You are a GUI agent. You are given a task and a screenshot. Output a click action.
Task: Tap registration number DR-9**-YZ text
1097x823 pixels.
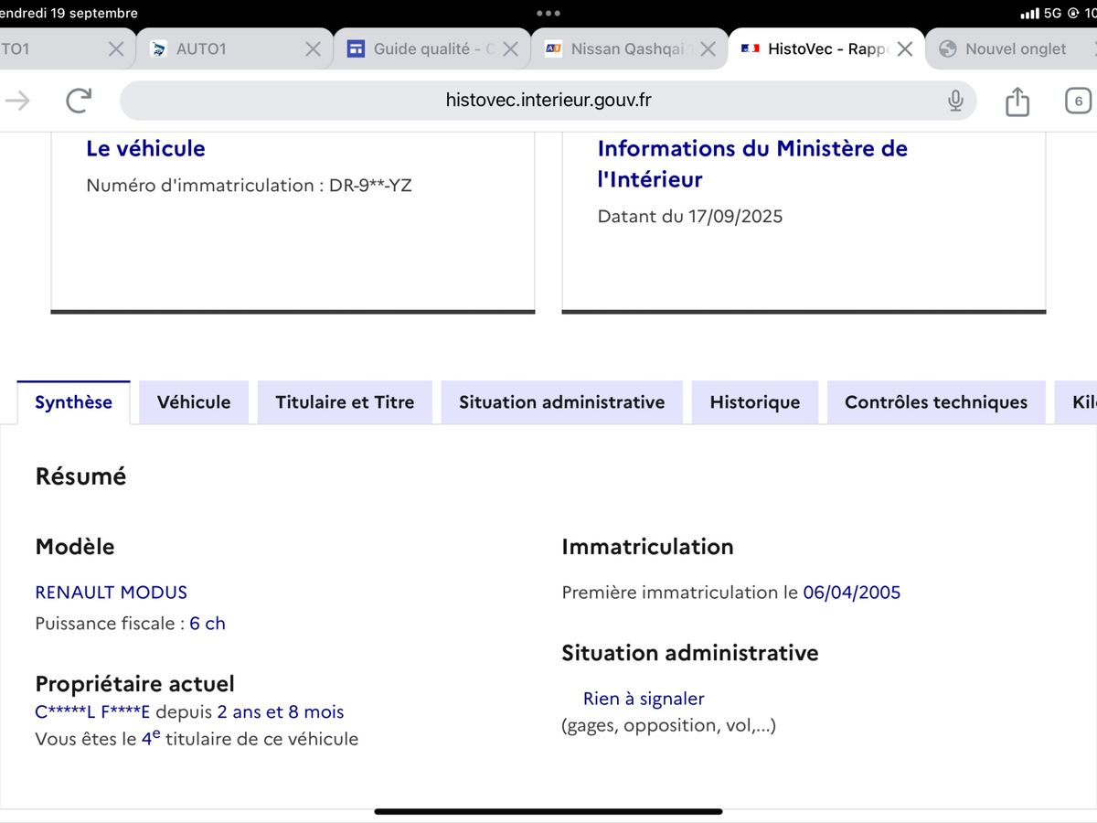[x=370, y=186]
